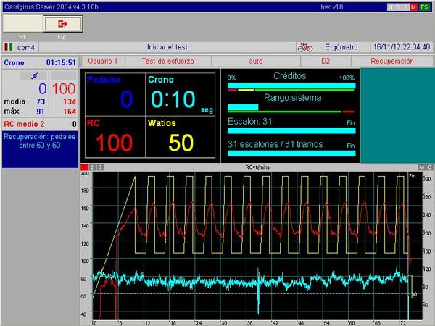Click the date and time 16/11/12 22:04:40
This screenshot has height=326, width=435.
[x=402, y=47]
